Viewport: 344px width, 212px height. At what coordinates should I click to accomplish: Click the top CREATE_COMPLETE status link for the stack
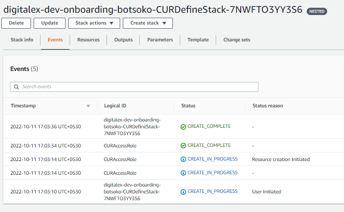point(209,126)
